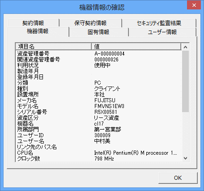Open the ユーザー情報 tab

click(162, 32)
